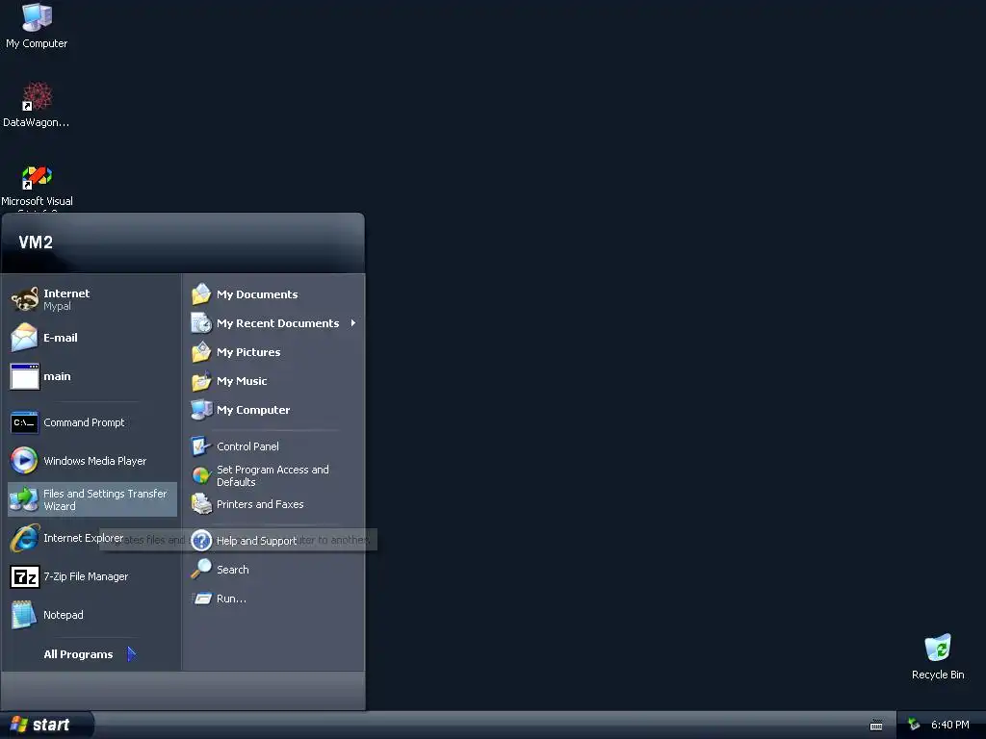Open Files and Settings Transfer Wizard
This screenshot has height=739, width=986.
click(92, 499)
